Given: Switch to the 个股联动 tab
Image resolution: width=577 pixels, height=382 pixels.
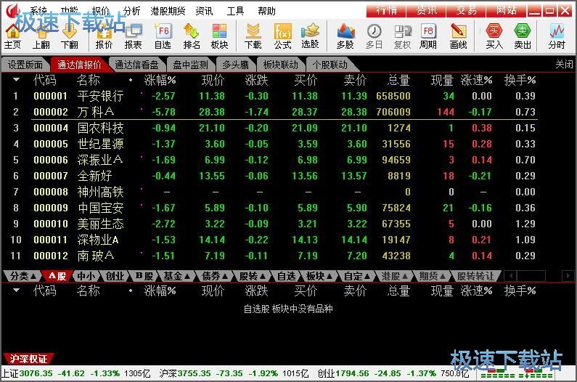Looking at the screenshot, I should [330, 65].
